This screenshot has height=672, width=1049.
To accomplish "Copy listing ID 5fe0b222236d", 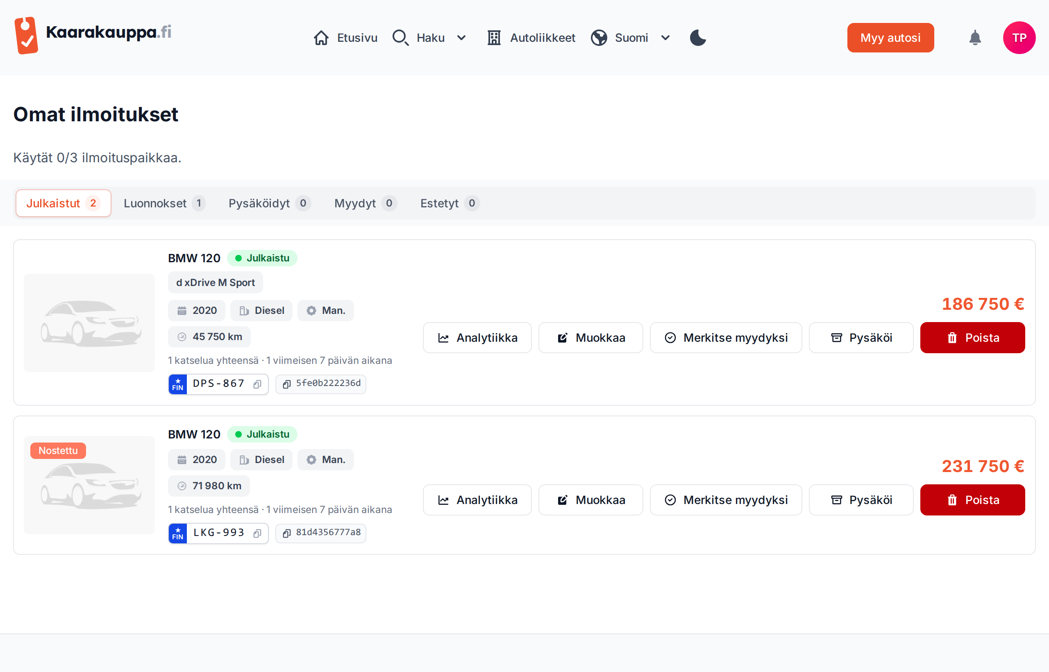I will coord(321,384).
